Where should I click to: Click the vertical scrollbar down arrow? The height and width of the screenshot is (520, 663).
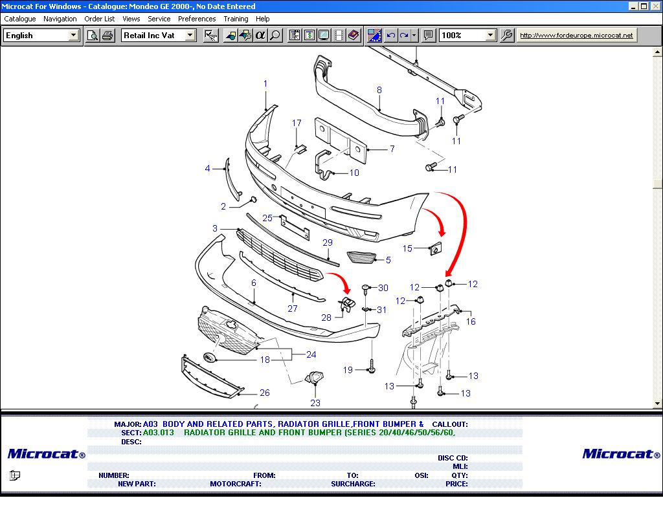(x=658, y=404)
